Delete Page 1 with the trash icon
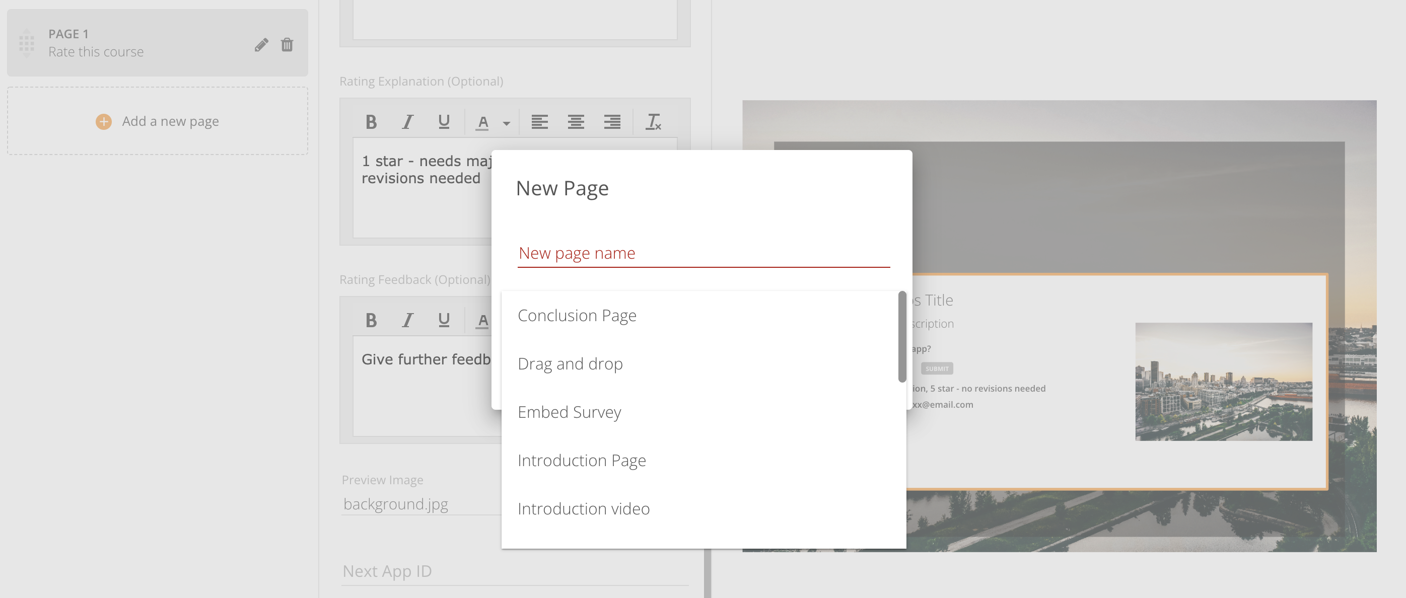Viewport: 1406px width, 598px height. pyautogui.click(x=287, y=44)
